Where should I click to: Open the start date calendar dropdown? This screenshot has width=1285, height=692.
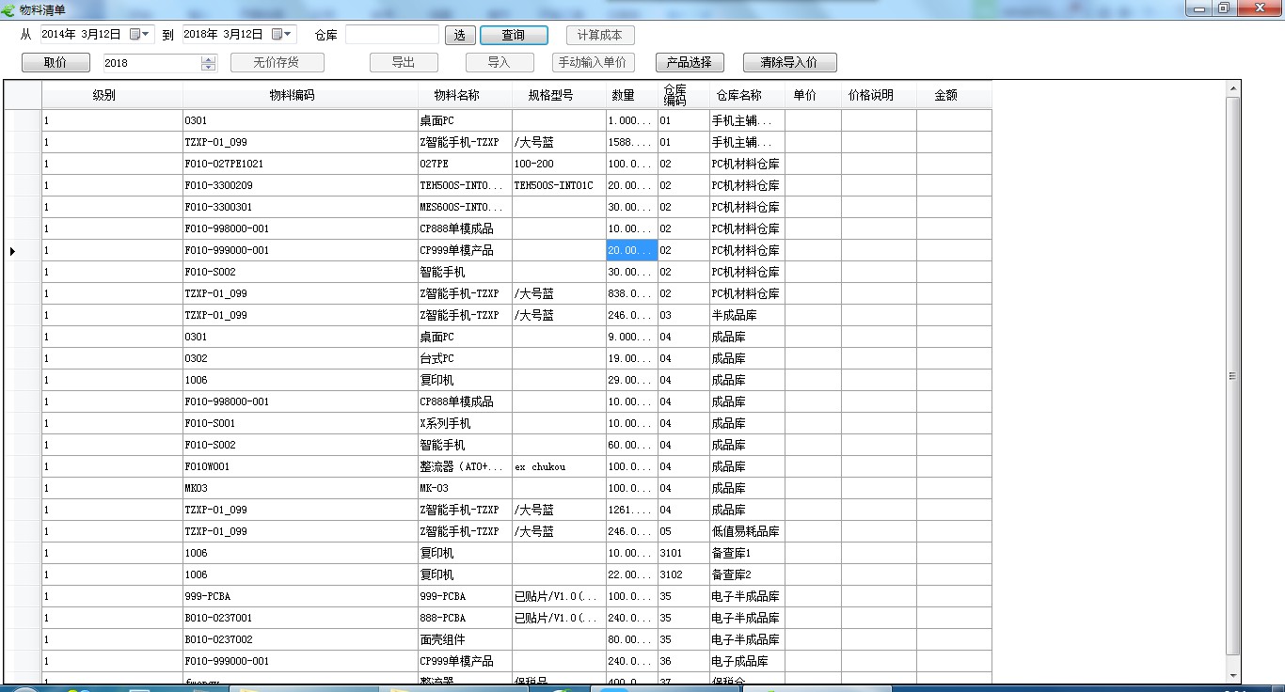coord(140,35)
